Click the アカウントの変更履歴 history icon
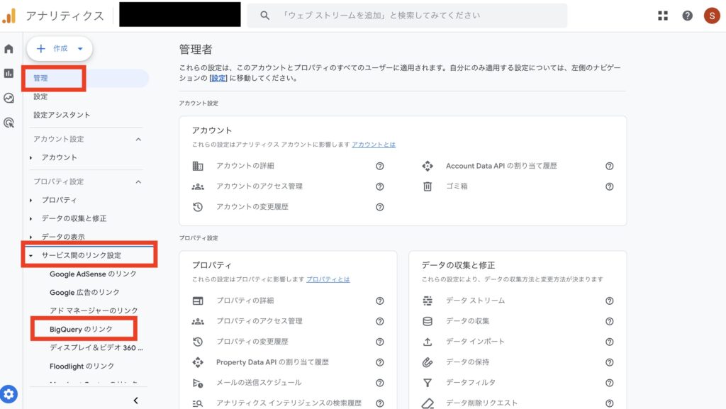Screen dimensions: 726x409 (198, 207)
